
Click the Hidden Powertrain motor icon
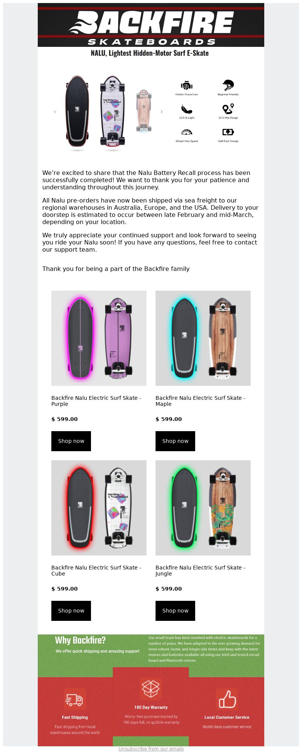click(x=186, y=86)
